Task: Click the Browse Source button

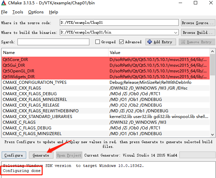Action: (198, 23)
